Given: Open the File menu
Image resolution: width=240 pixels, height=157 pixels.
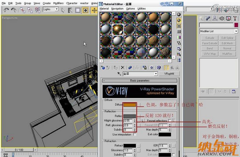Looking at the screenshot, I should click(x=4, y=3).
